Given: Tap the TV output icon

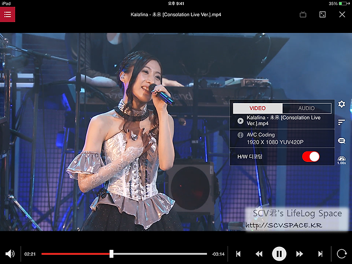Looking at the screenshot, I should [x=303, y=15].
